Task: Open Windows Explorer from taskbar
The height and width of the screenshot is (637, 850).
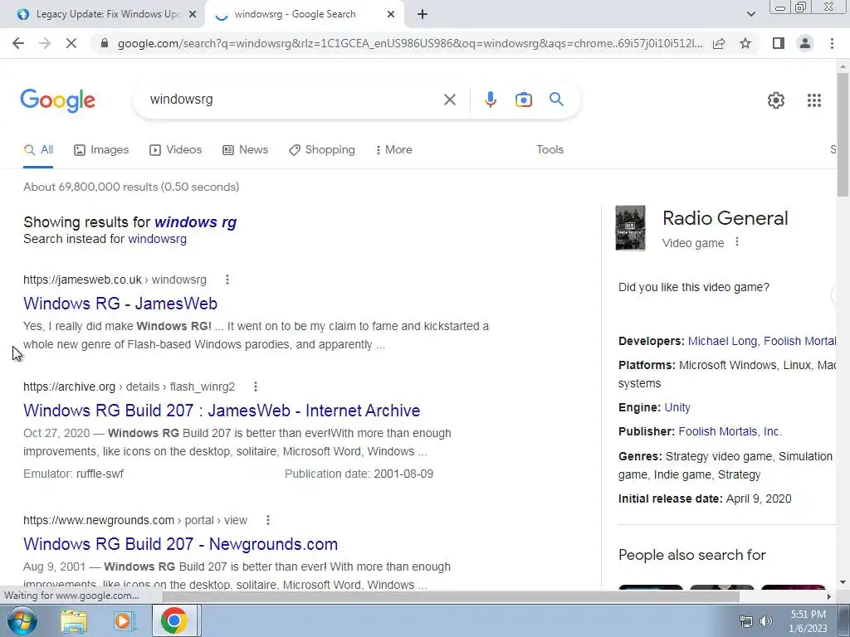Action: [x=73, y=621]
